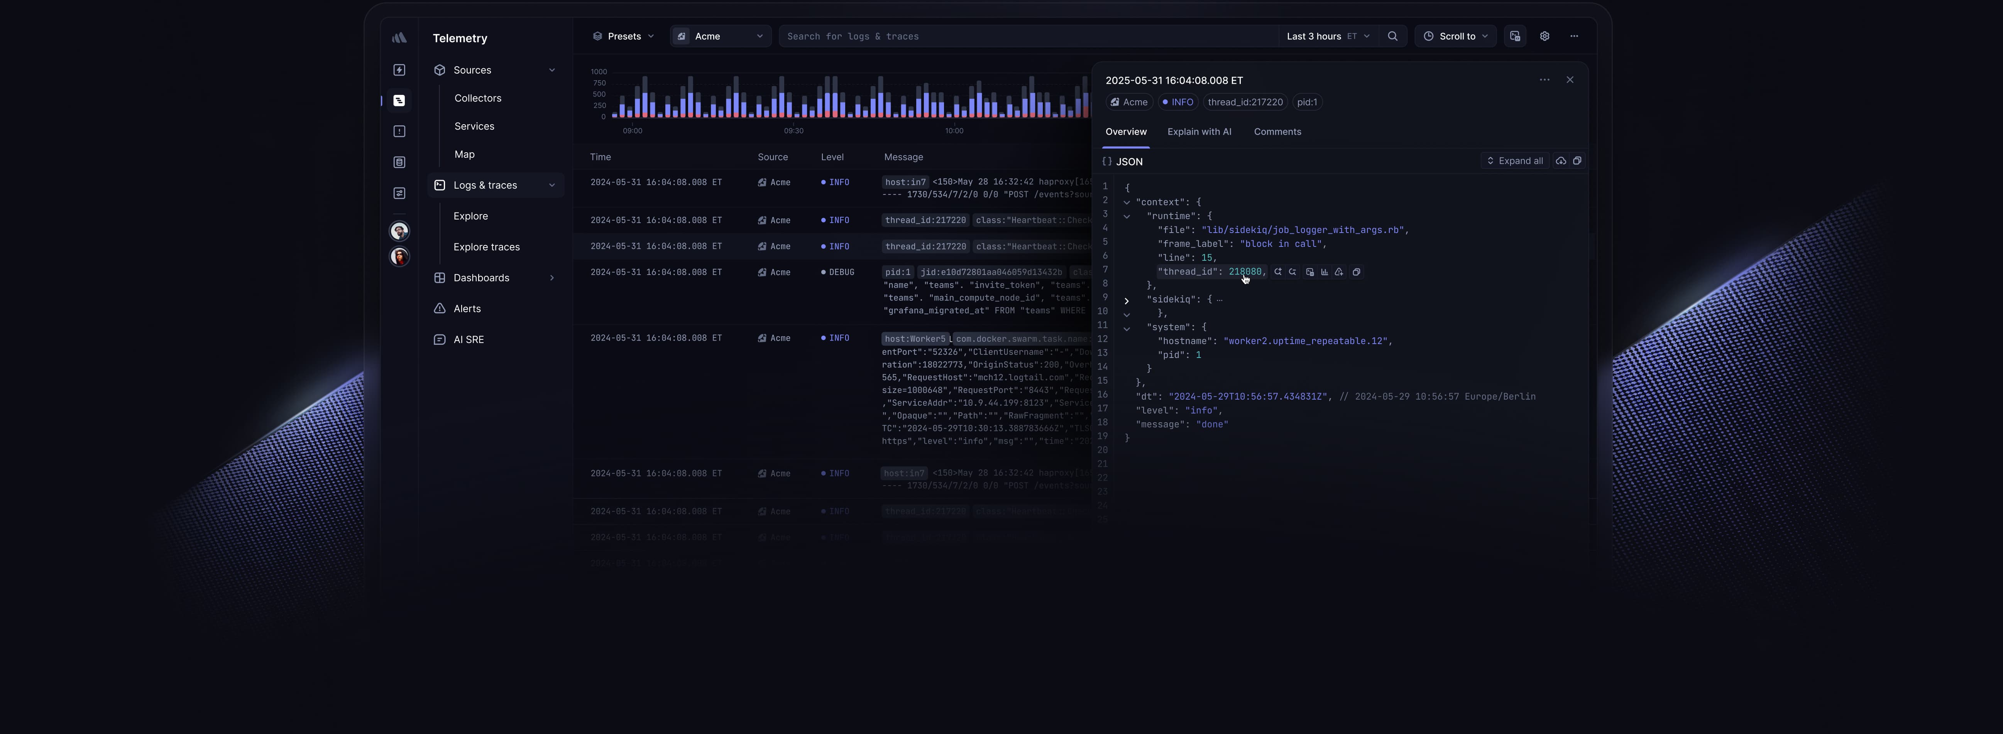Download JSON using the cloud download icon
2003x734 pixels.
tap(1561, 161)
